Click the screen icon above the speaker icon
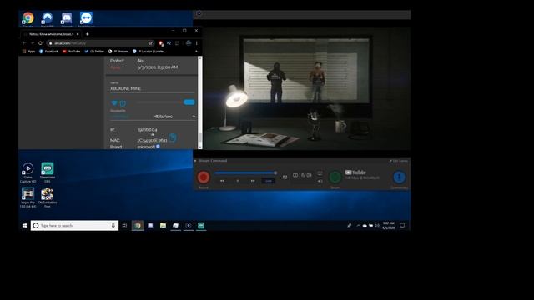534x300 pixels. 320,173
